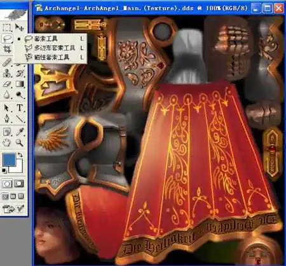Screen dimensions: 286x266
Task: Maximize the Archangel document window
Action: [267, 8]
